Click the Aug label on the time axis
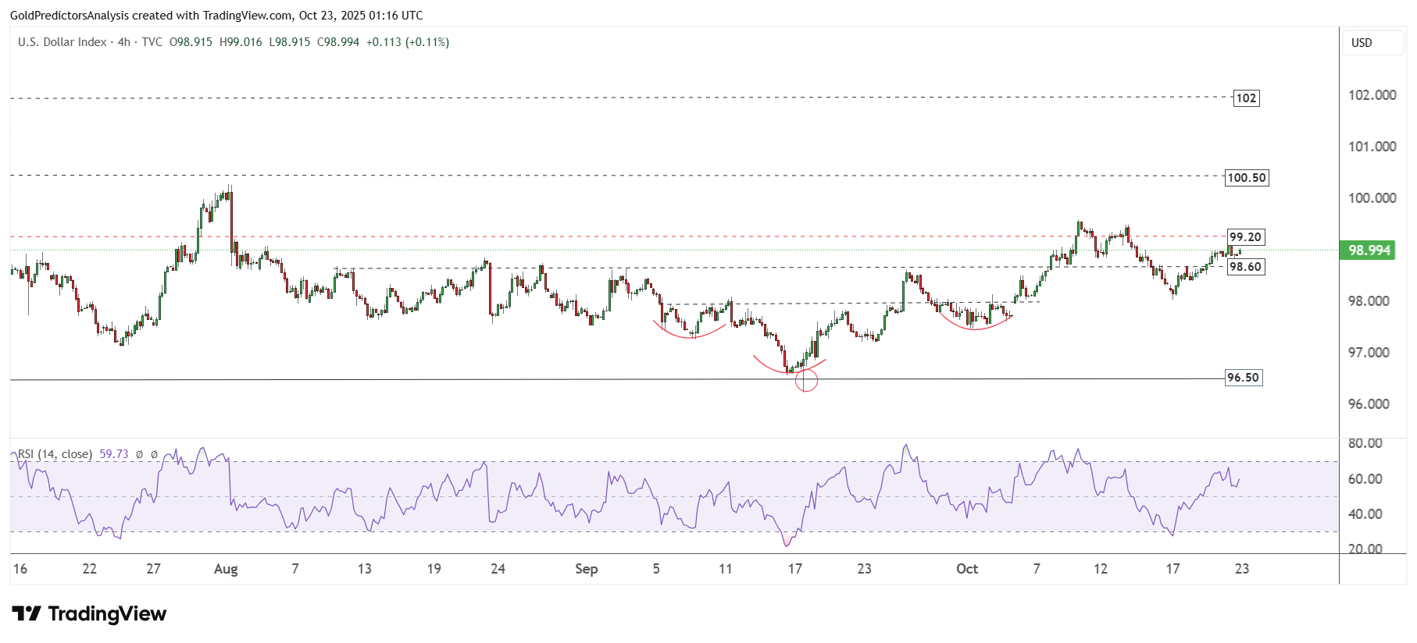The image size is (1417, 643). [226, 569]
